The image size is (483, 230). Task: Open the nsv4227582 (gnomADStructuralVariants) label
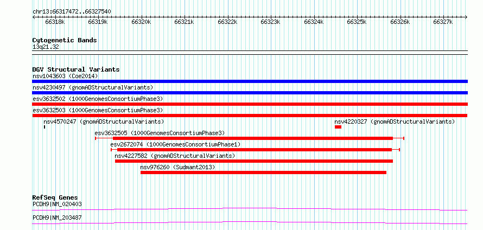tap(175, 156)
